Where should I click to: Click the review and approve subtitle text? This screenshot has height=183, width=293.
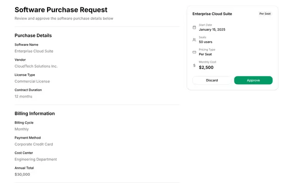tap(64, 18)
